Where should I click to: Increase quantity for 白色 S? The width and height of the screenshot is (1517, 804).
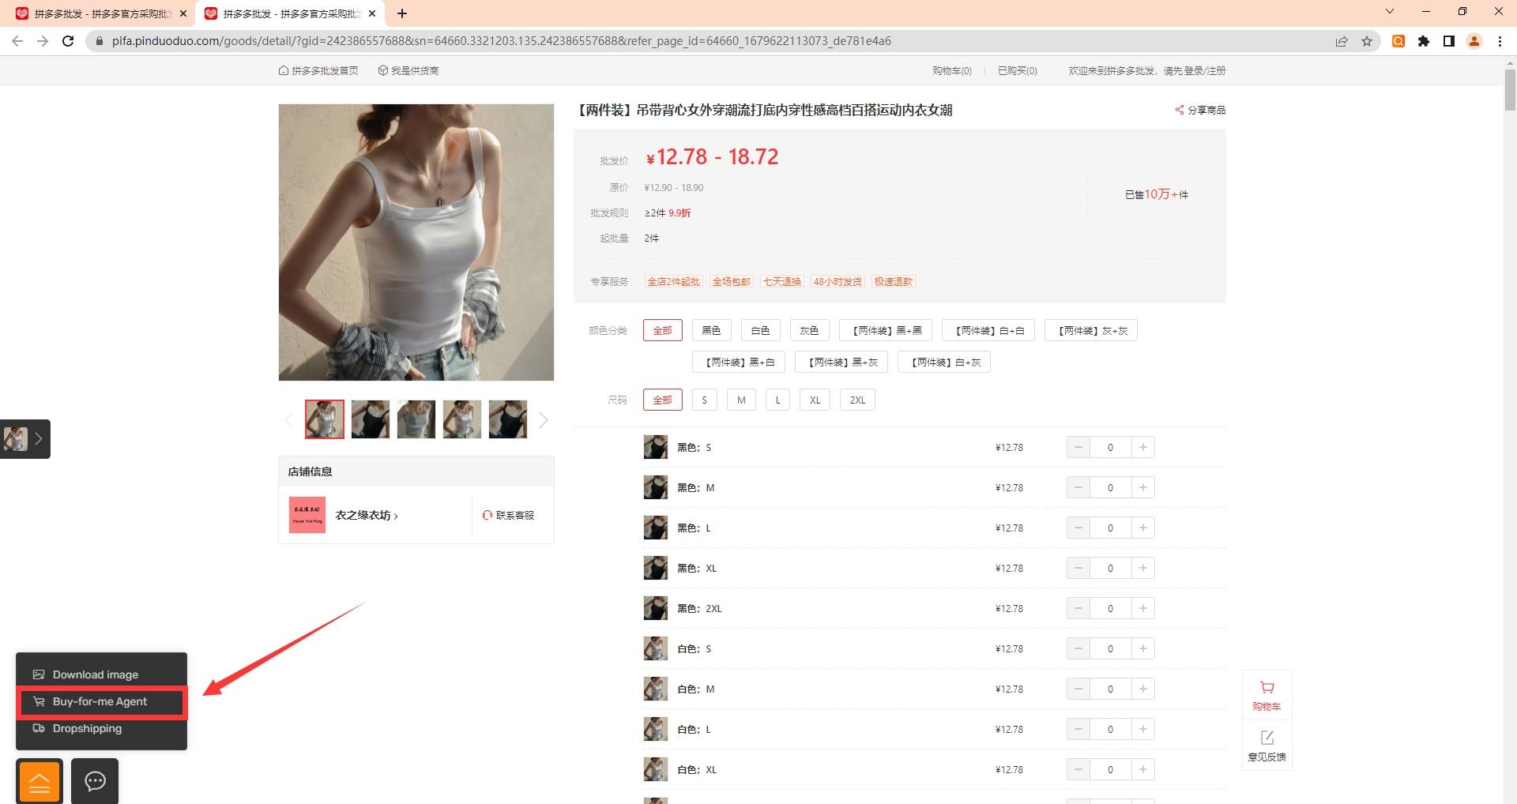1143,648
